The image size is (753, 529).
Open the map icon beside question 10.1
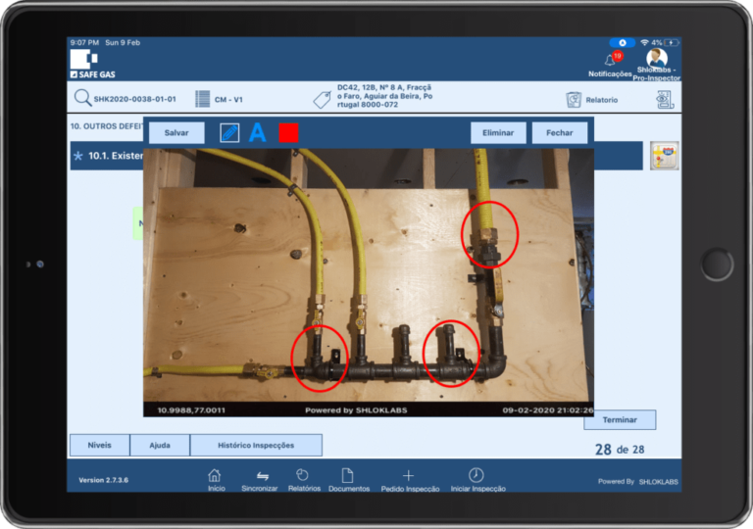[x=665, y=156]
